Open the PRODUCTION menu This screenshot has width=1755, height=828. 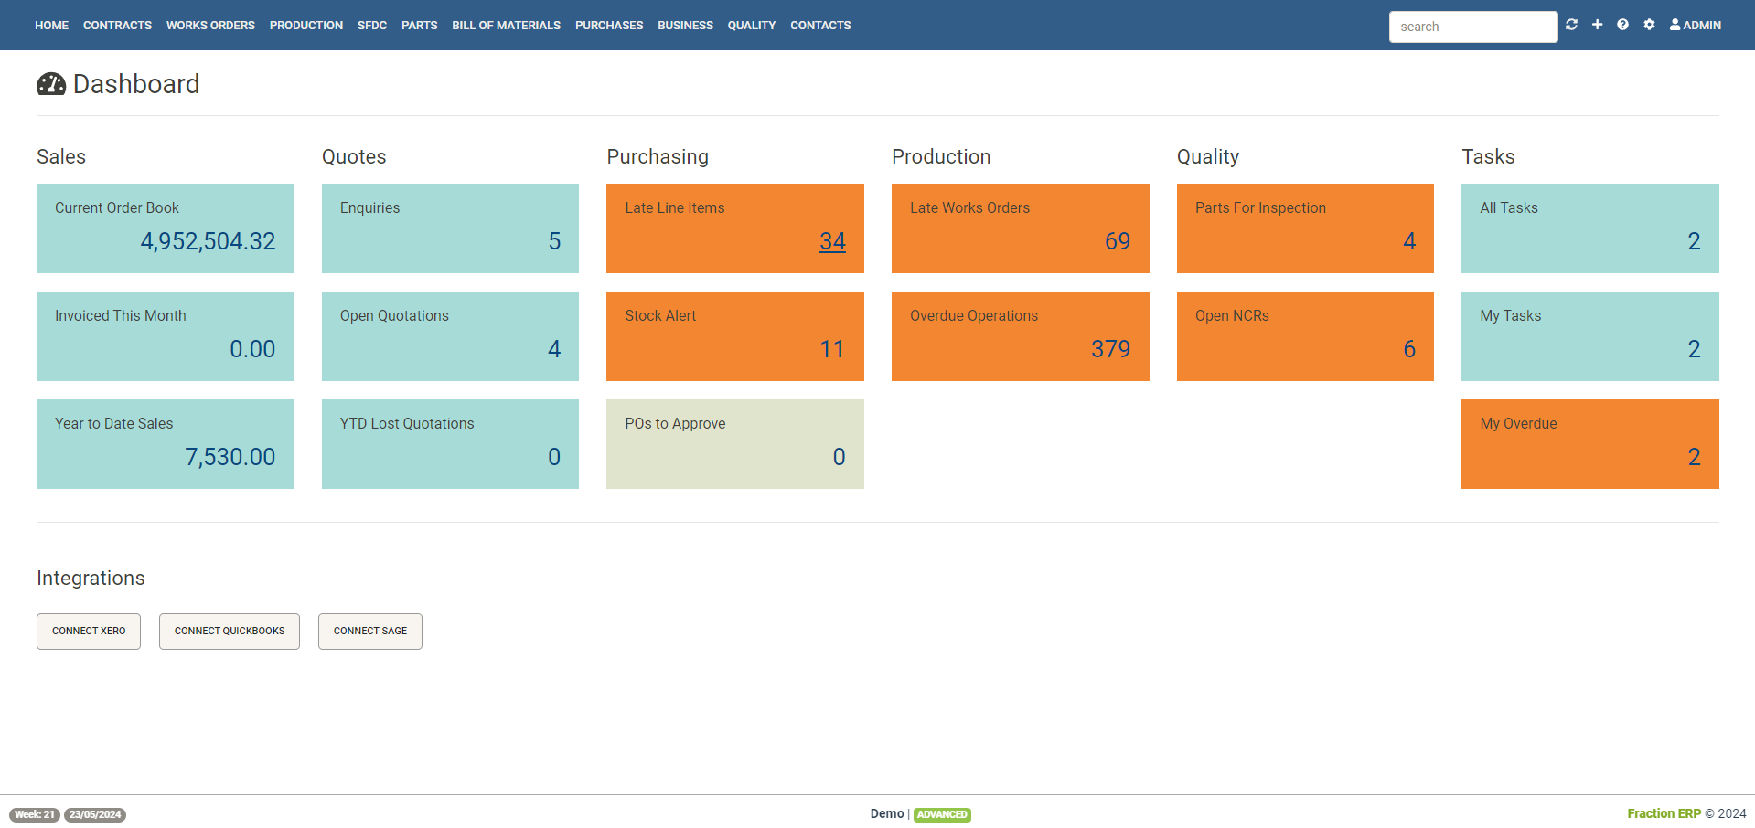[x=306, y=25]
